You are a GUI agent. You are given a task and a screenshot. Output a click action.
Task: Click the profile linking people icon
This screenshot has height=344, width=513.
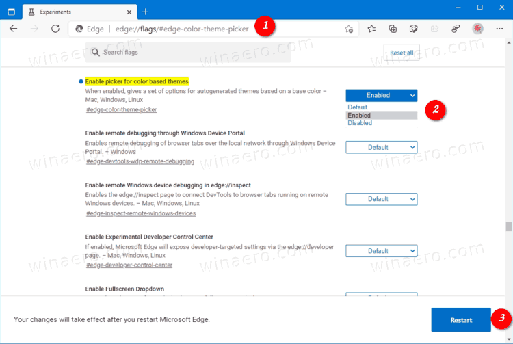[456, 29]
